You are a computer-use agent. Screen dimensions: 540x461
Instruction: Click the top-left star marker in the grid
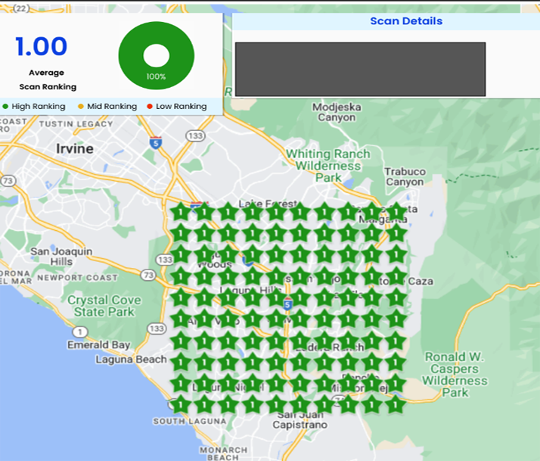(181, 213)
